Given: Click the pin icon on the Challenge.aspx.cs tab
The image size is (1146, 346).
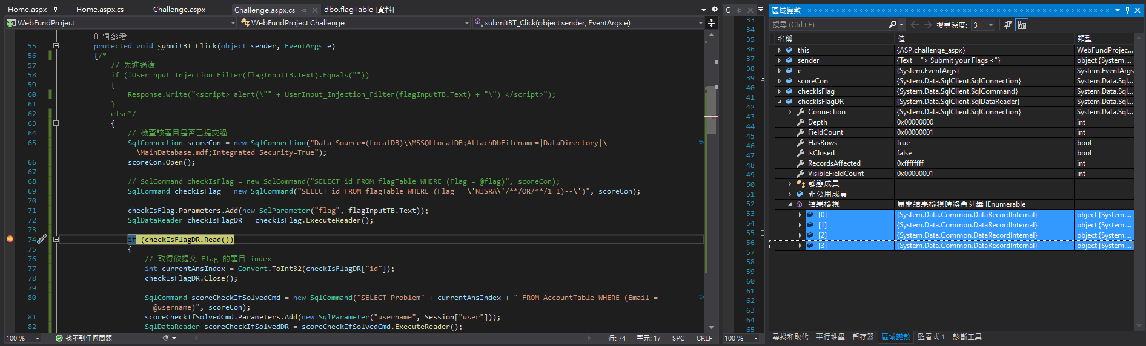Looking at the screenshot, I should pyautogui.click(x=304, y=10).
